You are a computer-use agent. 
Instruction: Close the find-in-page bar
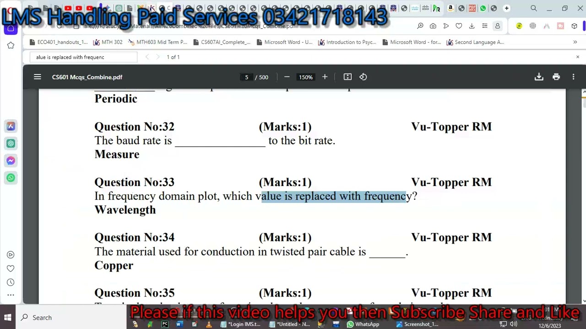point(578,57)
